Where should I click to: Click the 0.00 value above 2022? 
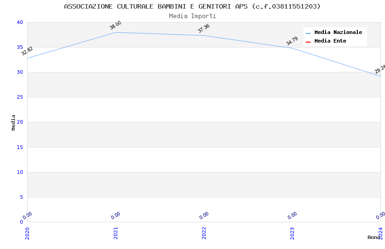pos(204,215)
